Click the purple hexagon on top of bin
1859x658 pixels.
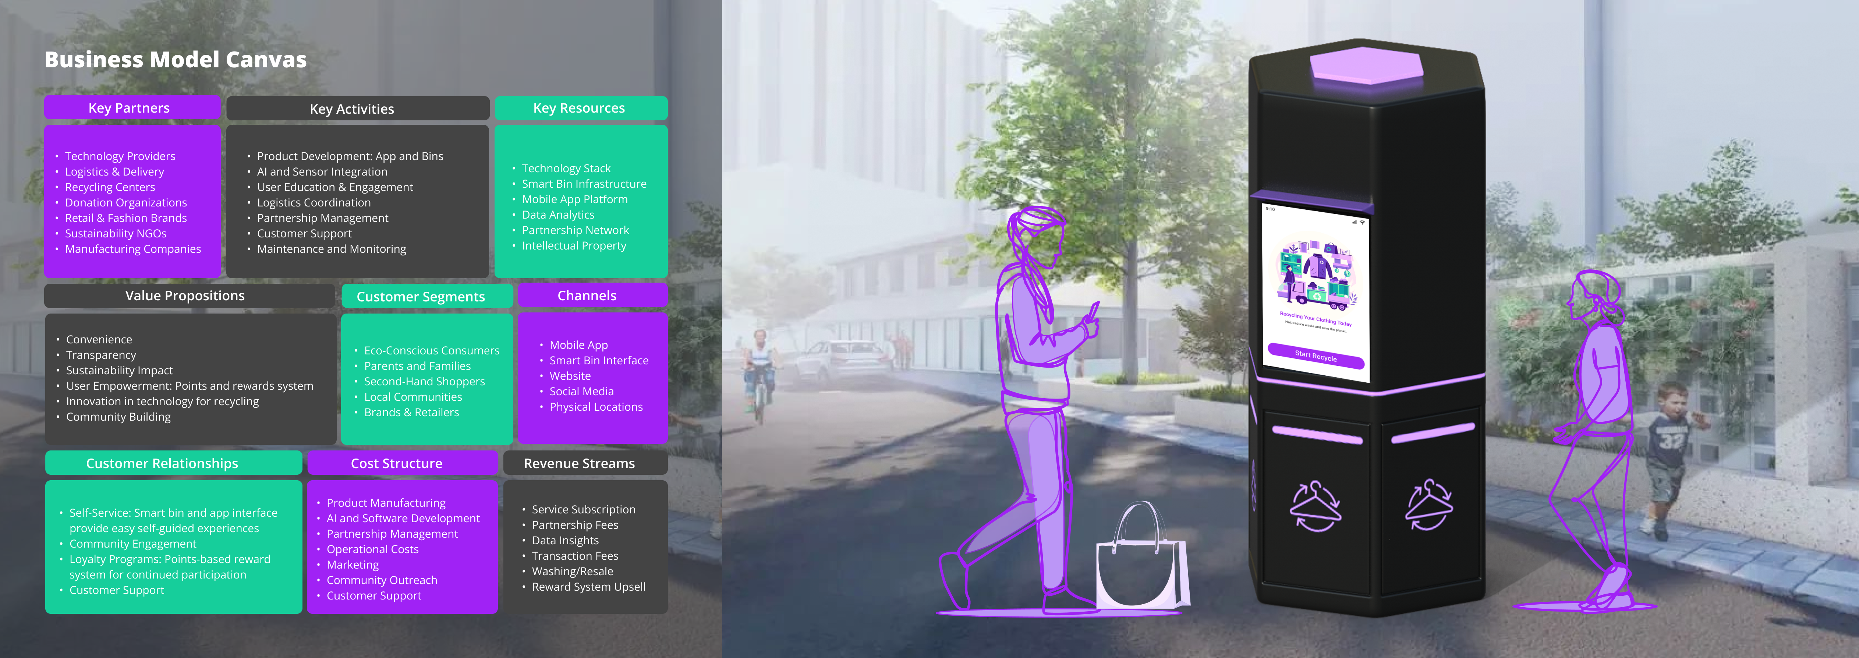(1366, 65)
